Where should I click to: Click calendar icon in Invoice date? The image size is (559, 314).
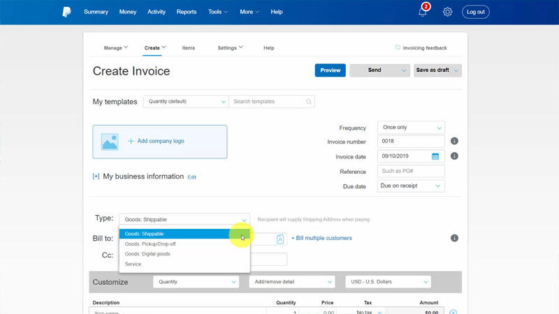(435, 156)
